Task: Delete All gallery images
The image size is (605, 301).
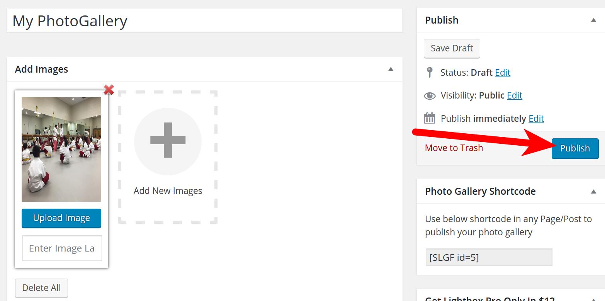Action: (41, 288)
